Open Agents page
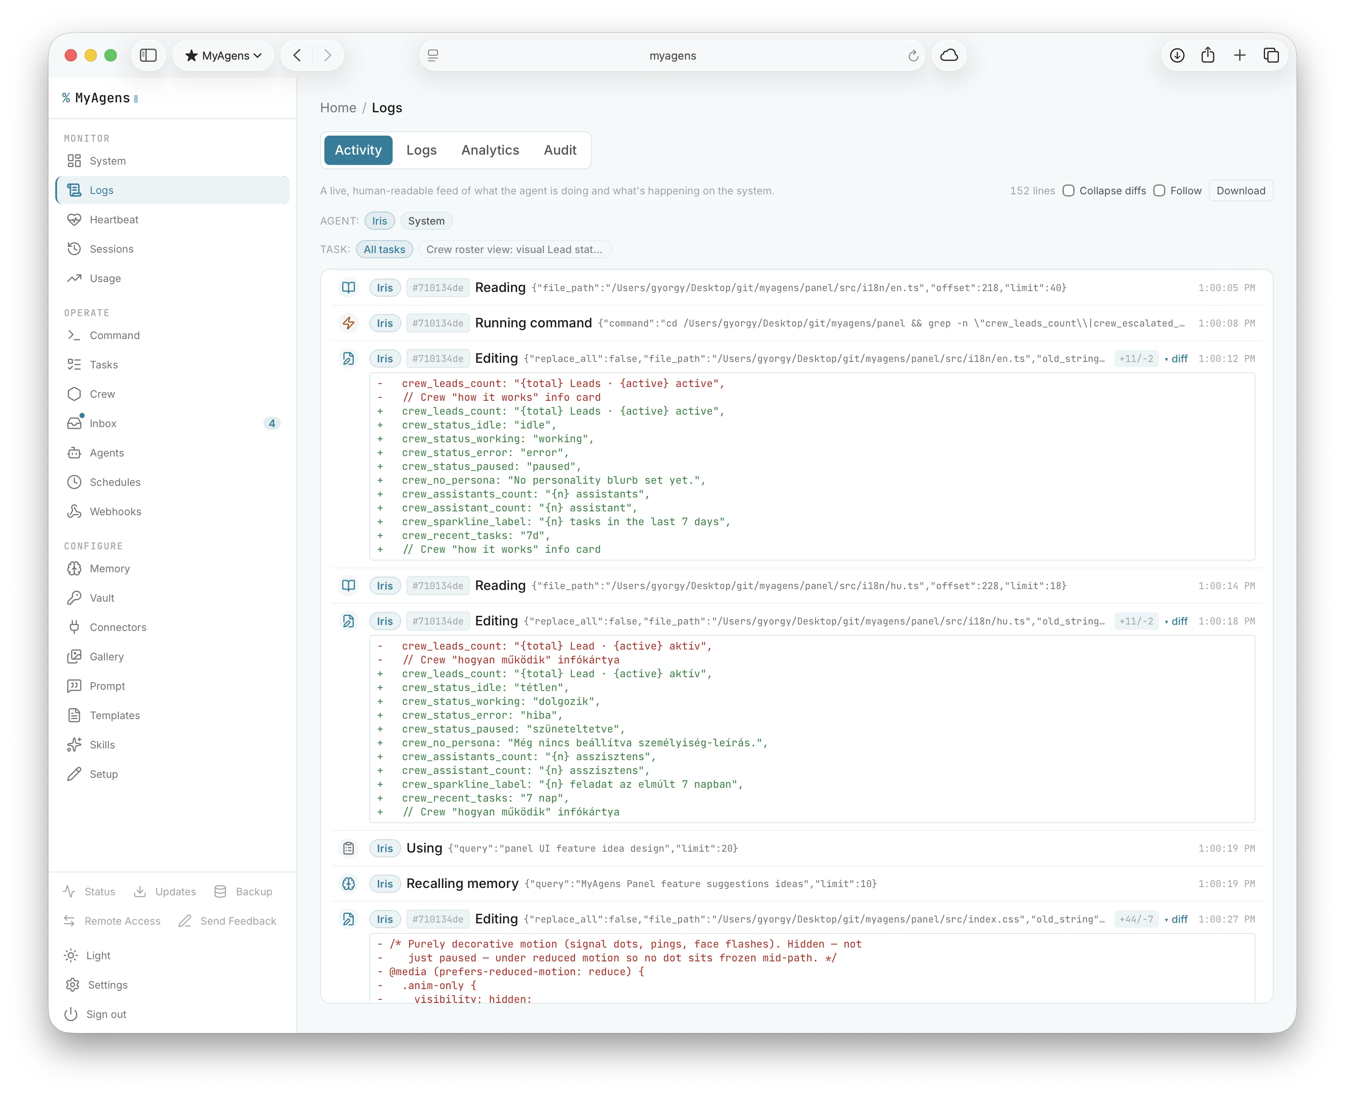 (172, 453)
